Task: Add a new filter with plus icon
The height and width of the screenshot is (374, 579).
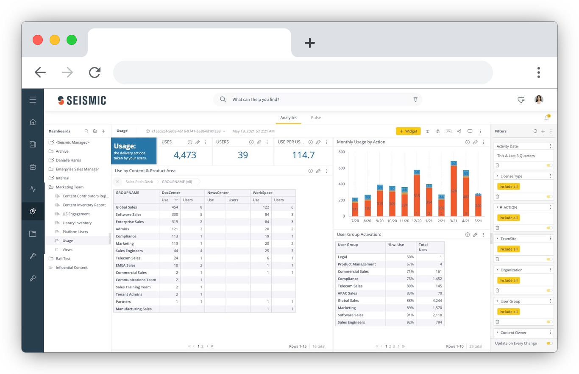Action: point(543,131)
